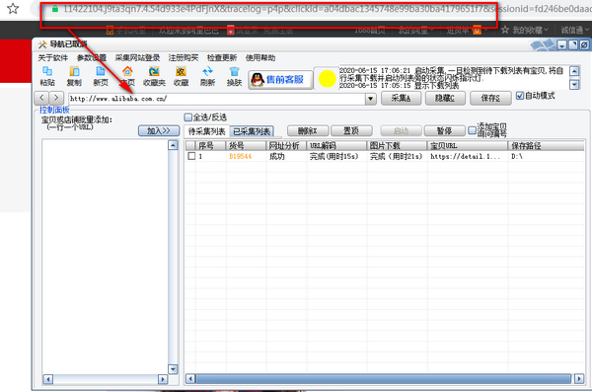The image size is (592, 392).
Task: Click the 粘贴 paste toolbar icon
Action: click(x=47, y=76)
